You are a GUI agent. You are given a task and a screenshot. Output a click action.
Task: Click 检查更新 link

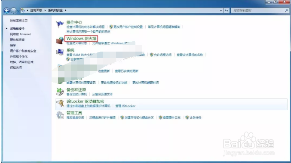pyautogui.click(x=104, y=71)
